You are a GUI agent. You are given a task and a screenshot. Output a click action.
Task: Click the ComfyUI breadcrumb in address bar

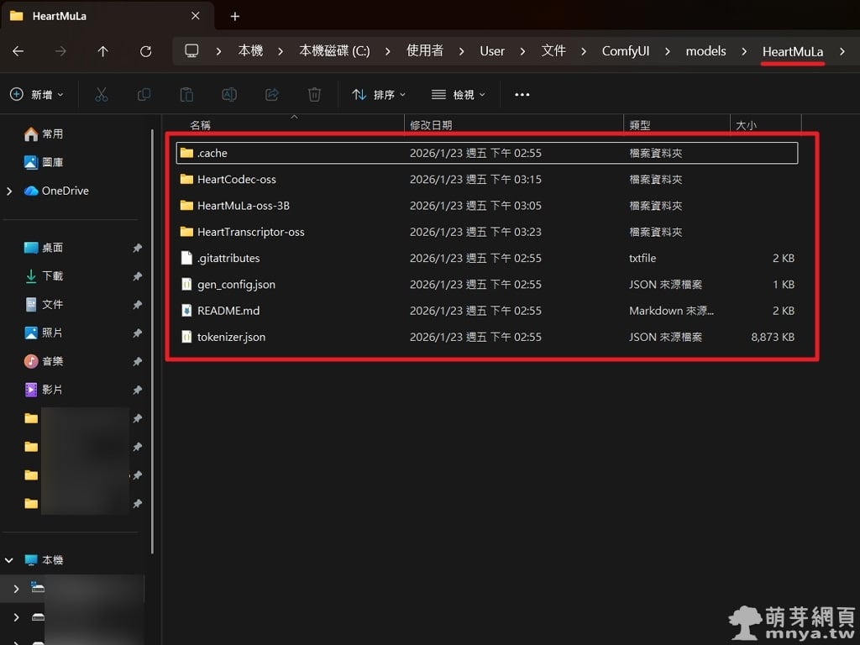[626, 51]
